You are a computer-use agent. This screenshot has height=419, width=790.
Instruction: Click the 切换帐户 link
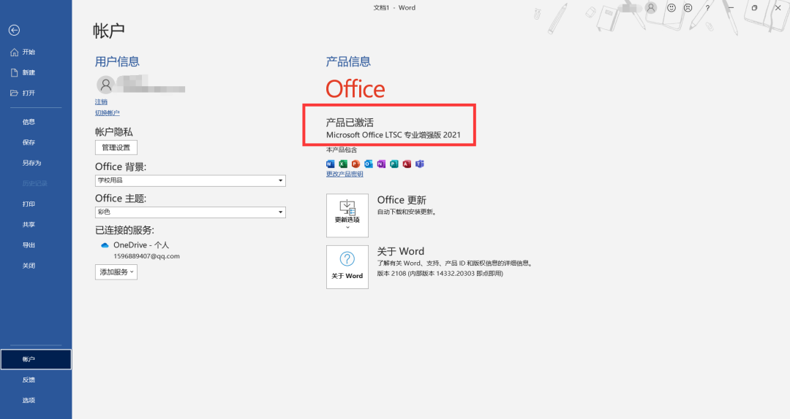point(108,113)
